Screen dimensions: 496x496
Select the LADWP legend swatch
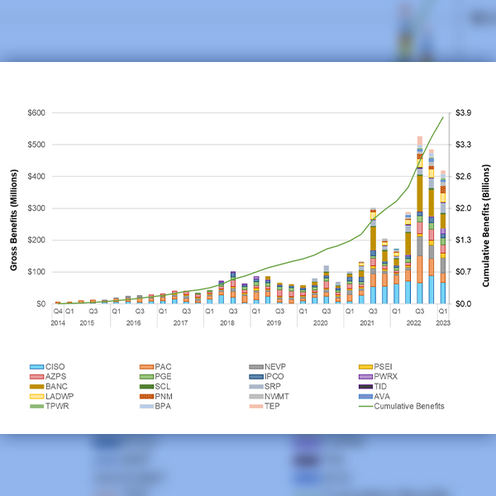(x=36, y=396)
